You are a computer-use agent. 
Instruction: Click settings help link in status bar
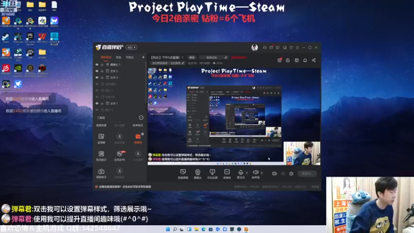(125, 187)
